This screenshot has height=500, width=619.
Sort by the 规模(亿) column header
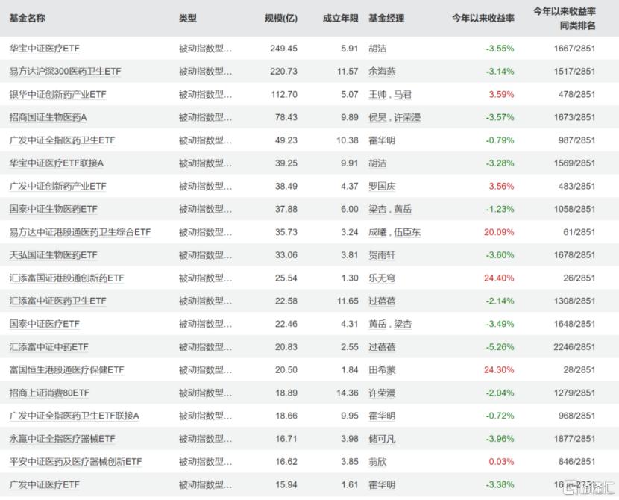click(281, 18)
